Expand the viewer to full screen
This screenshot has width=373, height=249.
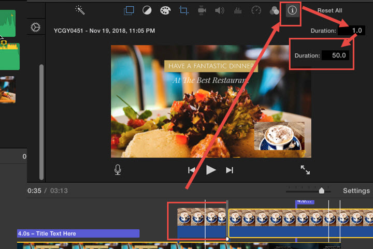pos(305,170)
